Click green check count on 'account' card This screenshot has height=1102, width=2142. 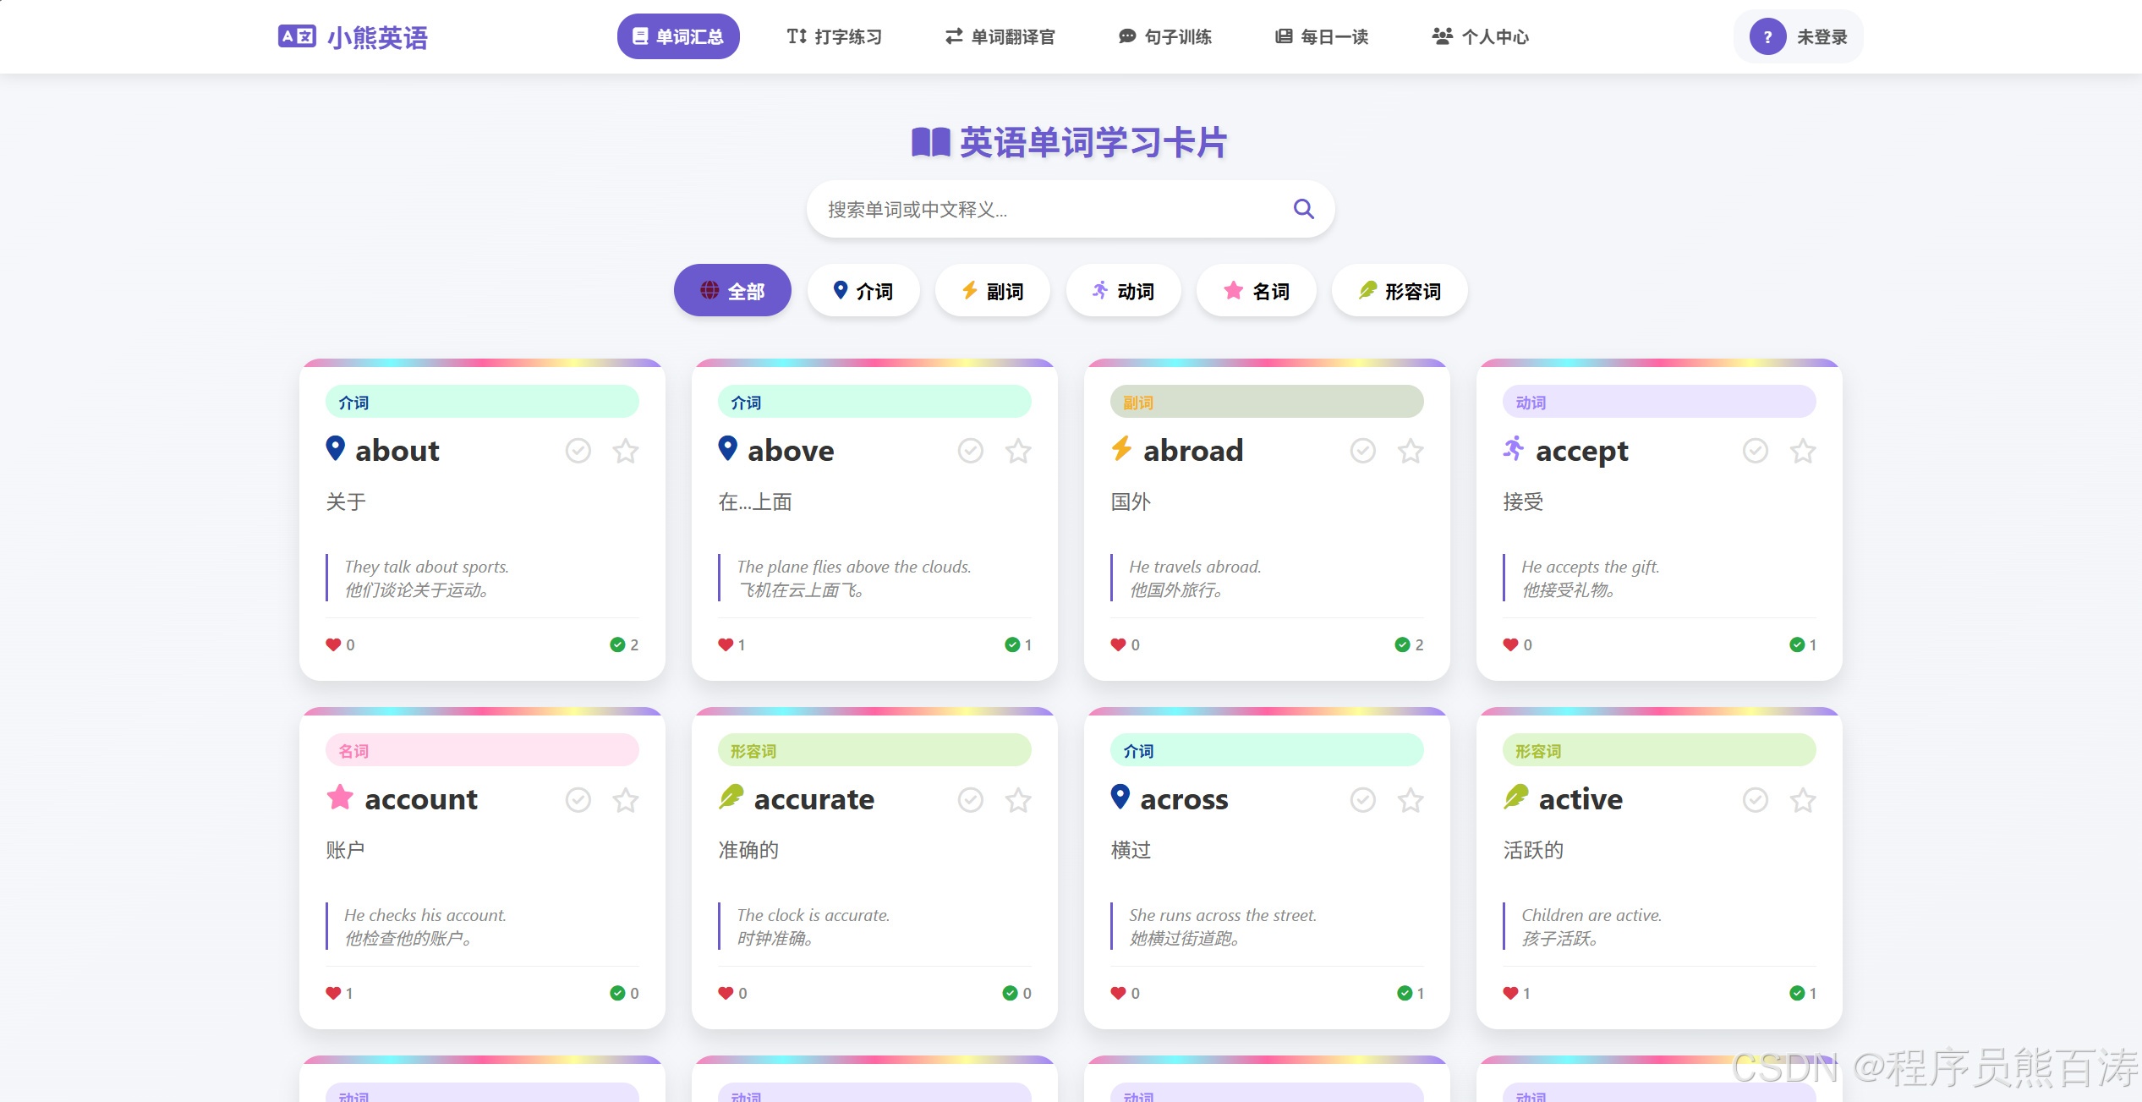tap(624, 993)
